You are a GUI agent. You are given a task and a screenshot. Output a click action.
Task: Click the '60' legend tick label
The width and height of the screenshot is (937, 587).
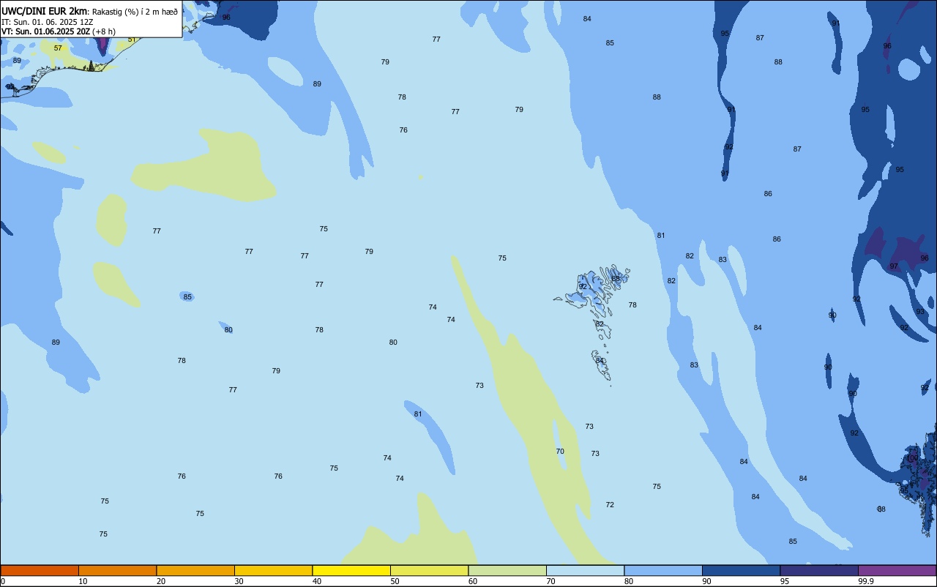pos(473,581)
